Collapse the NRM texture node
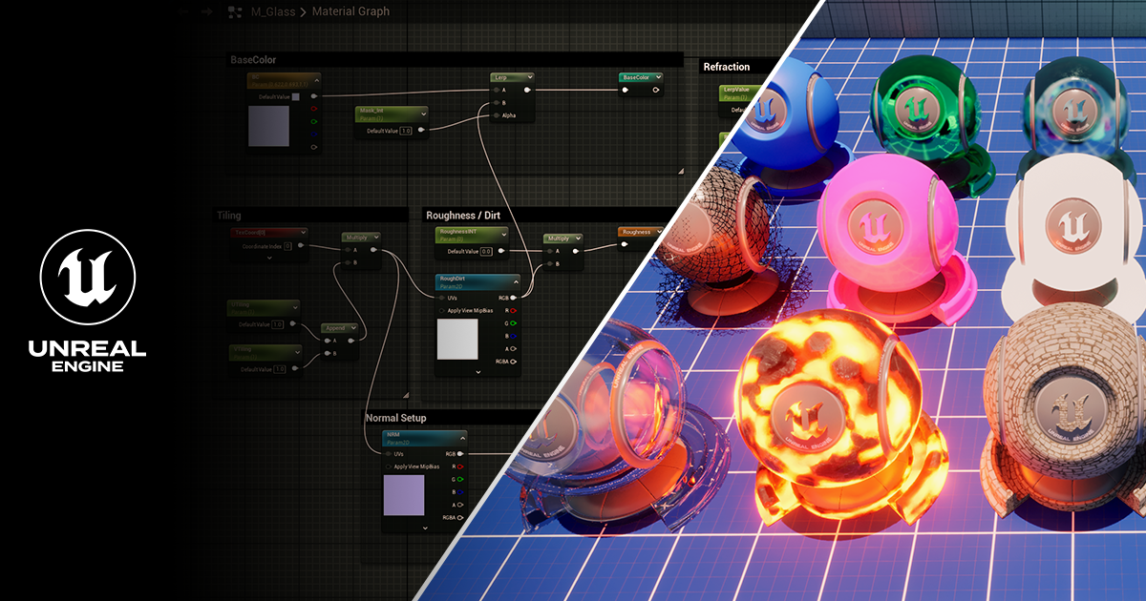The image size is (1146, 601). (461, 439)
